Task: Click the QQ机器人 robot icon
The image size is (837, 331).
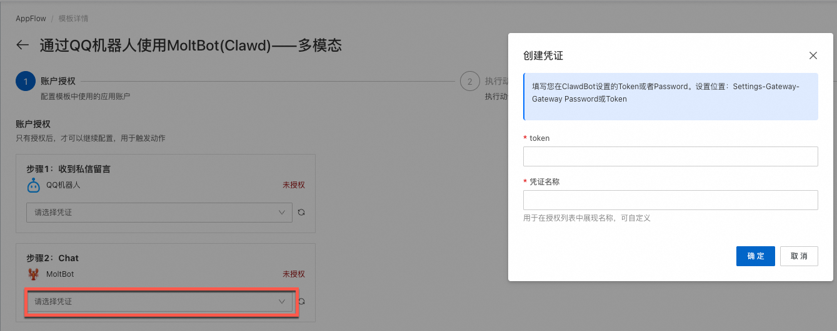Action: tap(34, 185)
